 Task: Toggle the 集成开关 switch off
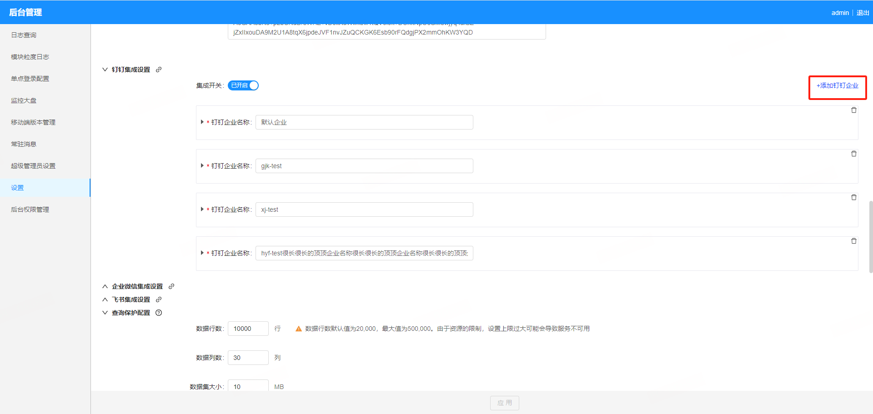[243, 85]
